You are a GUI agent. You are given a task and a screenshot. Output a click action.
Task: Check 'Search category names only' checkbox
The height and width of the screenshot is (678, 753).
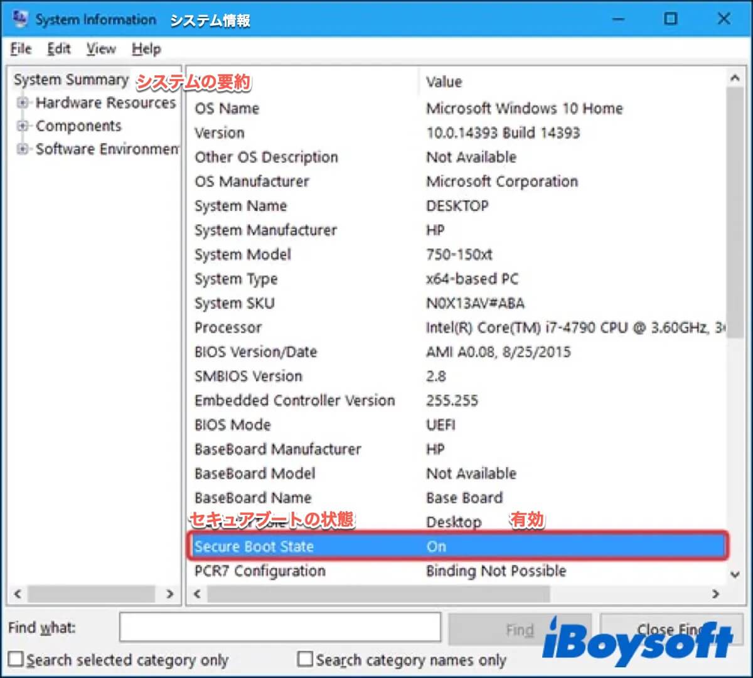coord(305,659)
